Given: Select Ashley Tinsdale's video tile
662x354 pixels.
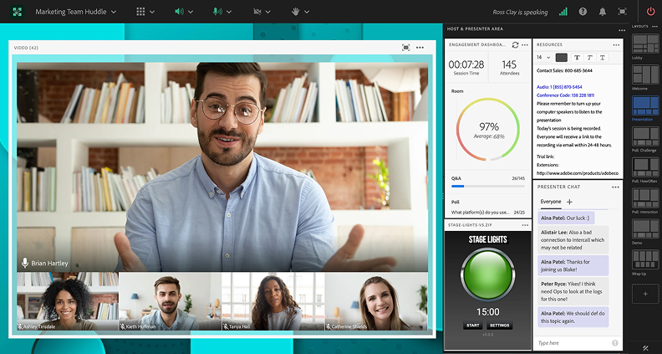Looking at the screenshot, I should pos(68,301).
